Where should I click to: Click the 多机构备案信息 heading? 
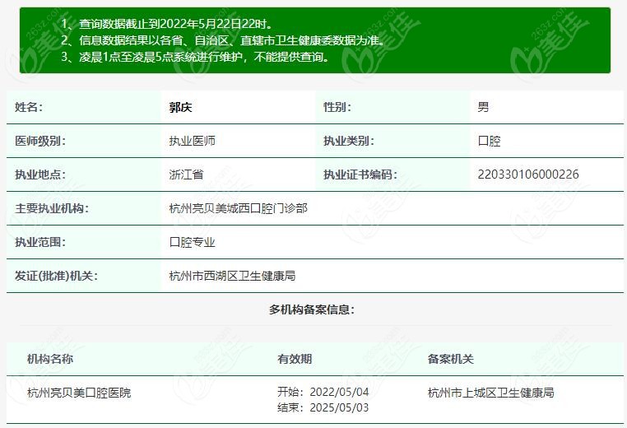(x=312, y=309)
